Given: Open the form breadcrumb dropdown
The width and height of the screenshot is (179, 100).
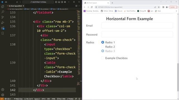Looking at the screenshot, I should pos(53,9).
